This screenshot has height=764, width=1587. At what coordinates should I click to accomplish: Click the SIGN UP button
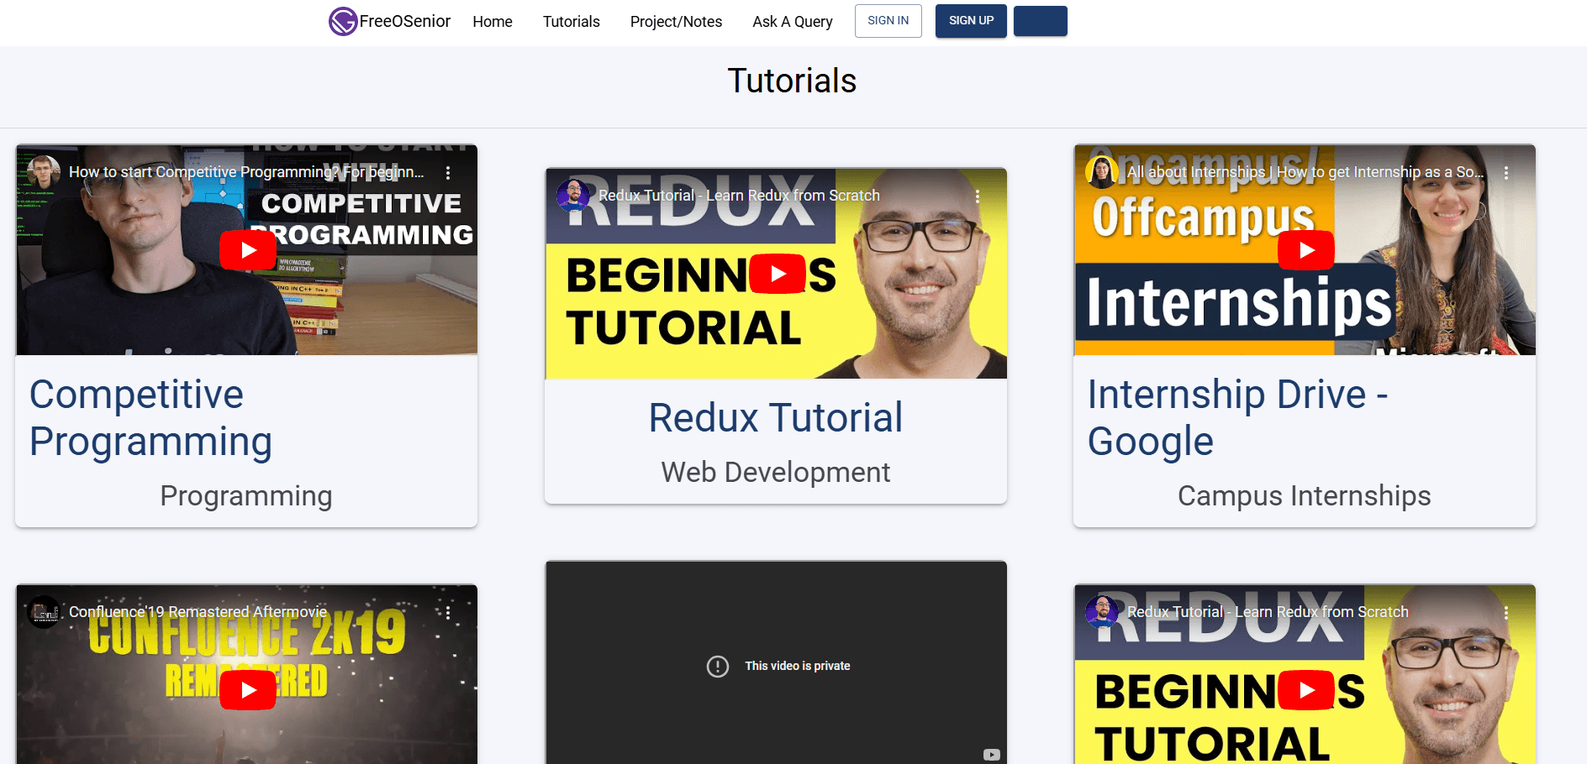[970, 21]
